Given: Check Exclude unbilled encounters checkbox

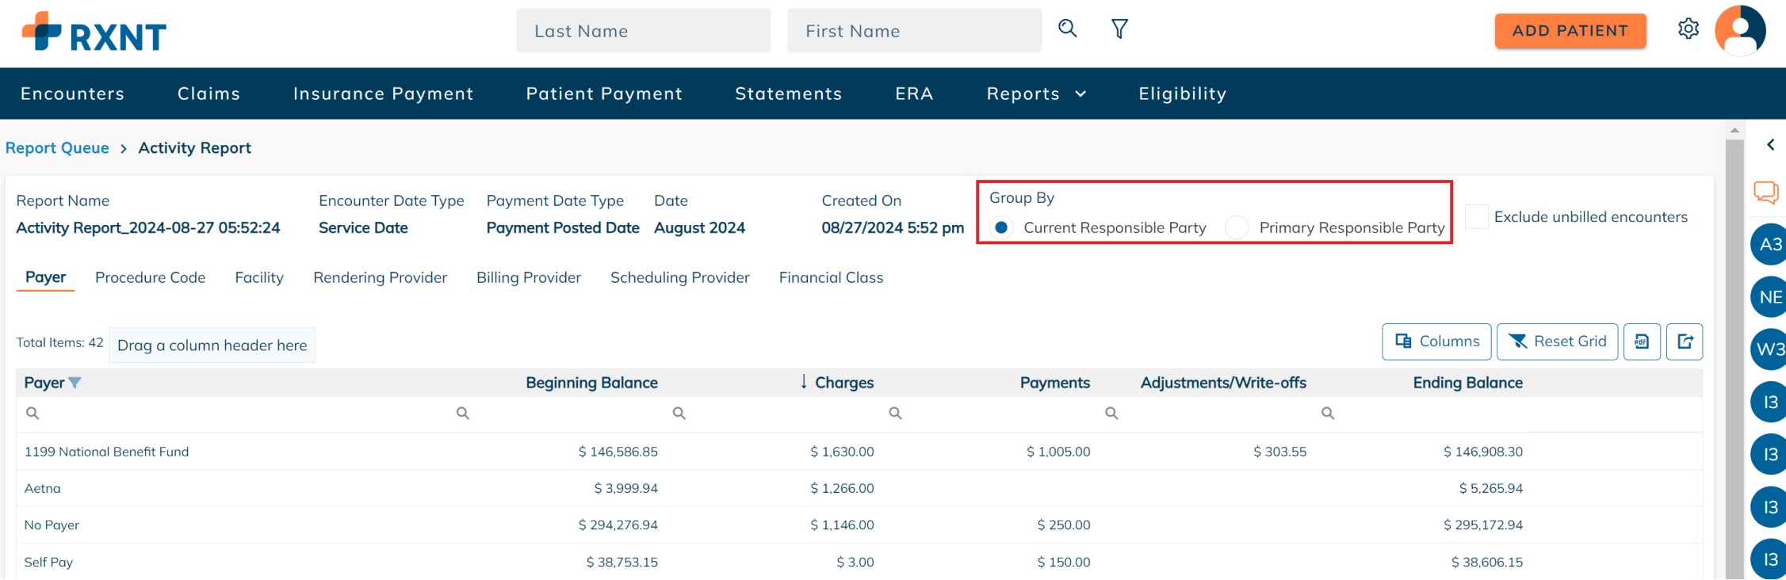Looking at the screenshot, I should pos(1476,217).
